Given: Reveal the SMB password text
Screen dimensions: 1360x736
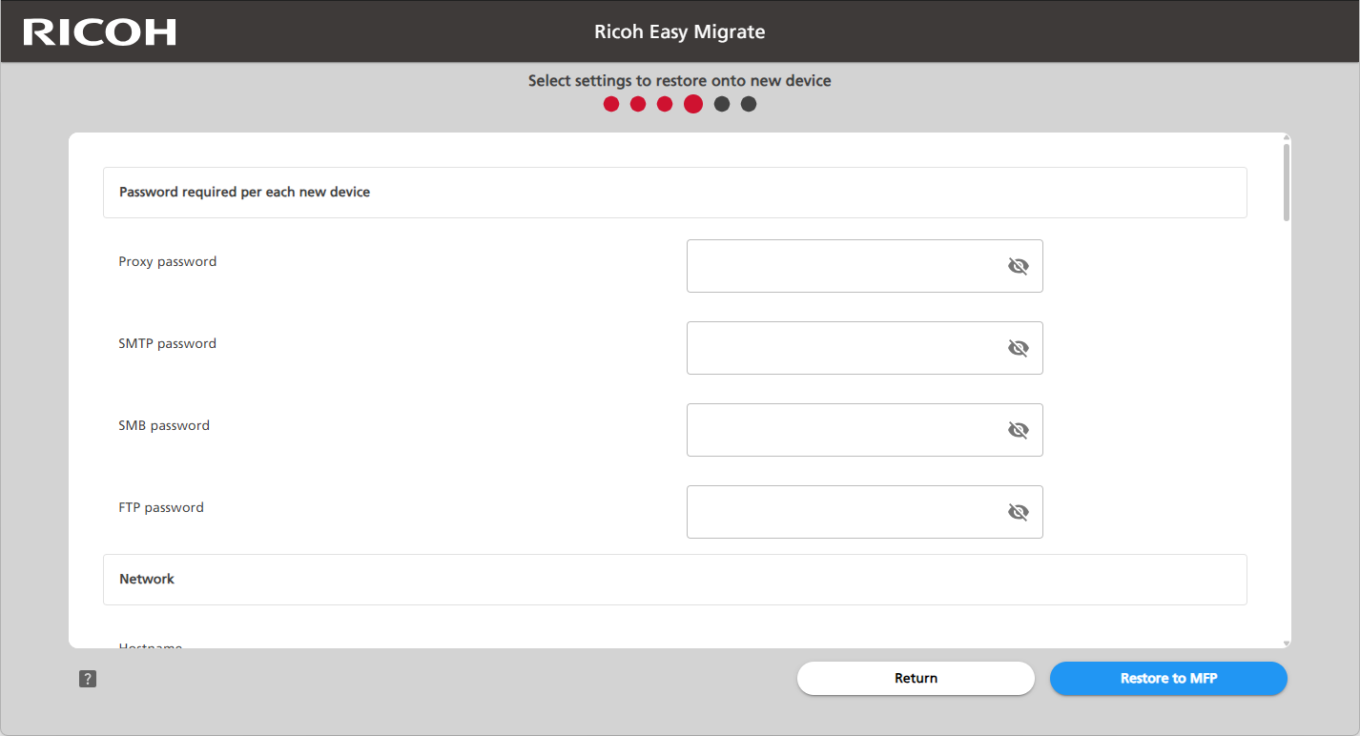Looking at the screenshot, I should (x=1018, y=430).
